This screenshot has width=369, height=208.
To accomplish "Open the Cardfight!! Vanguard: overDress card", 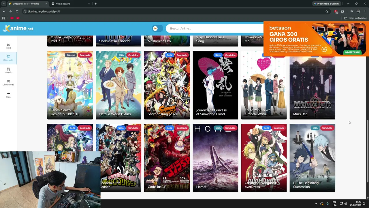I will pyautogui.click(x=264, y=158).
